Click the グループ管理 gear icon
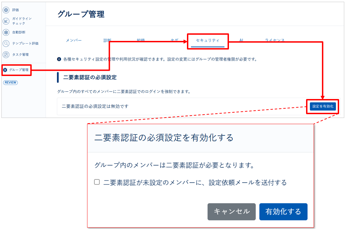346x229 pixels. [6, 70]
